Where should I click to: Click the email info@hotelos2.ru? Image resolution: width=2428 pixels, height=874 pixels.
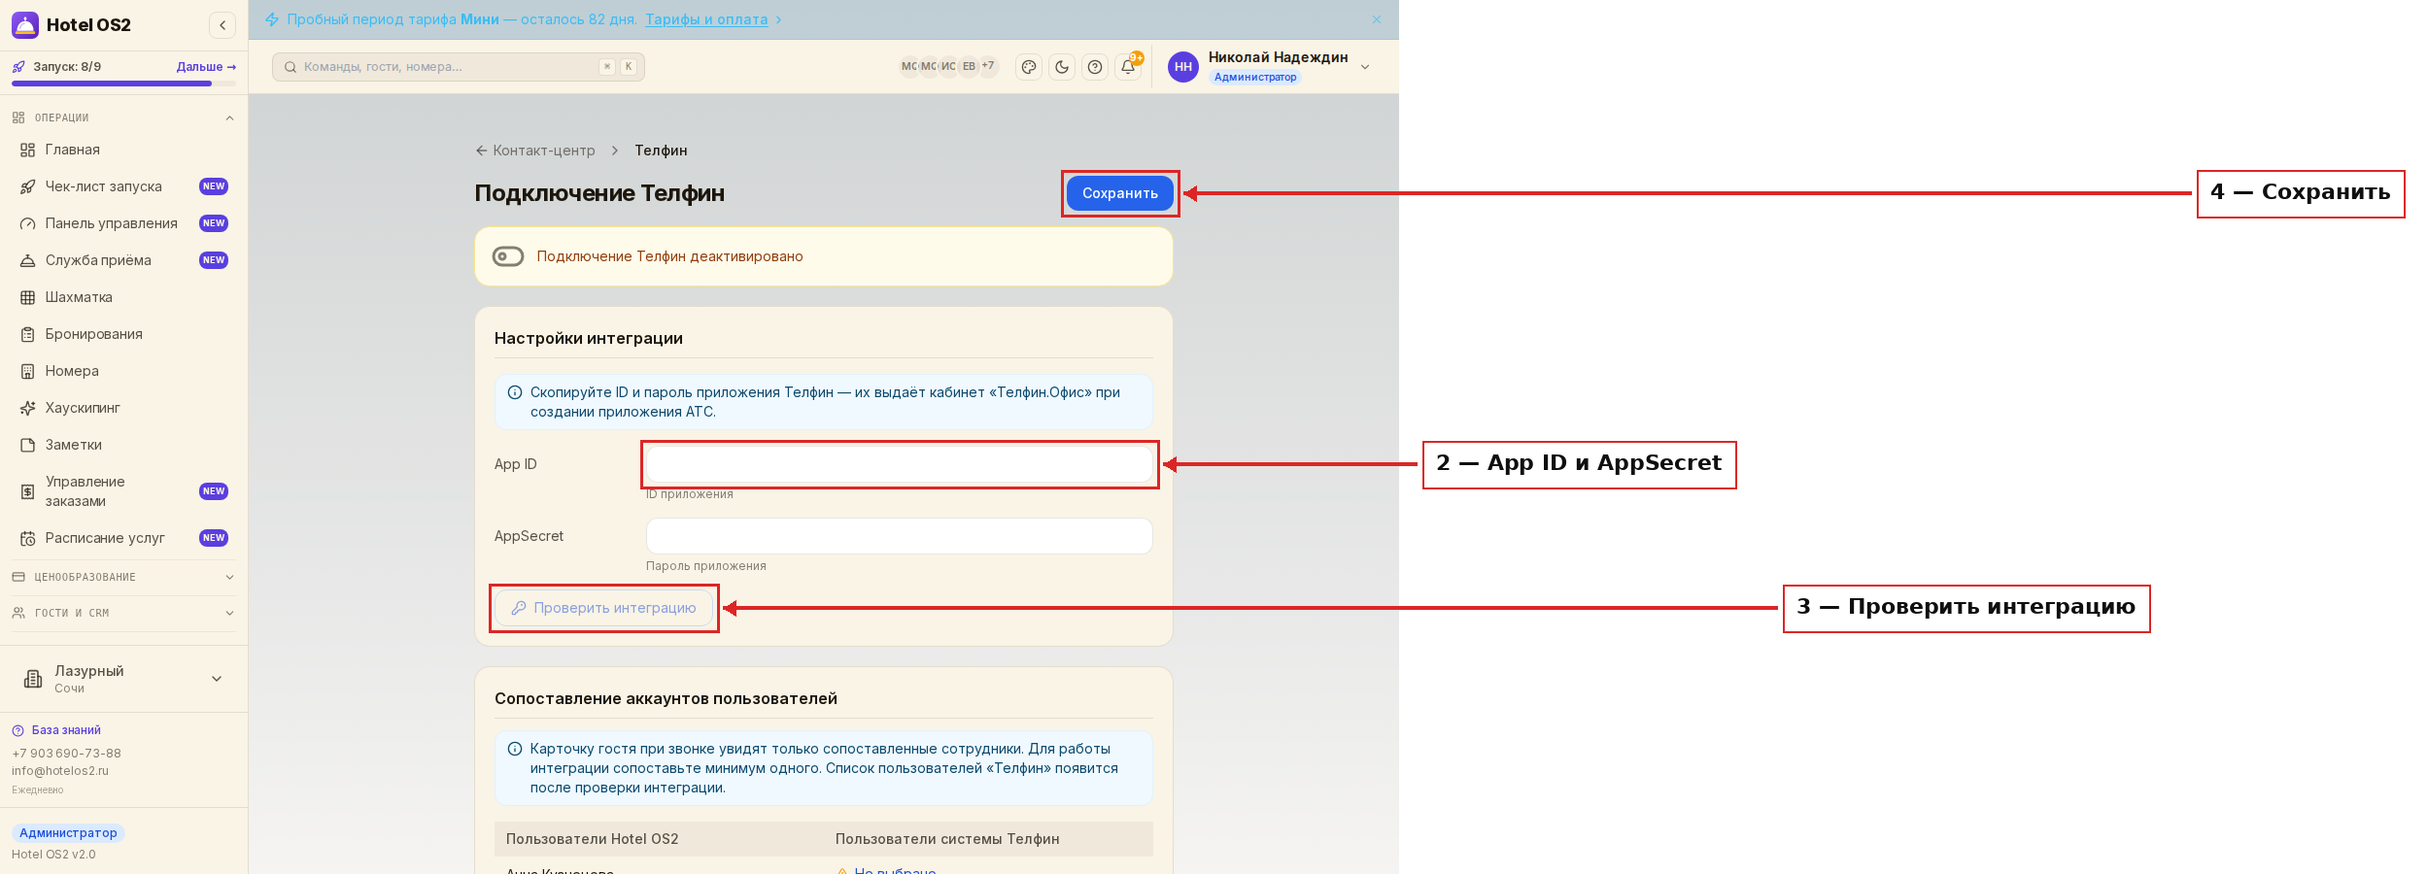pyautogui.click(x=60, y=771)
